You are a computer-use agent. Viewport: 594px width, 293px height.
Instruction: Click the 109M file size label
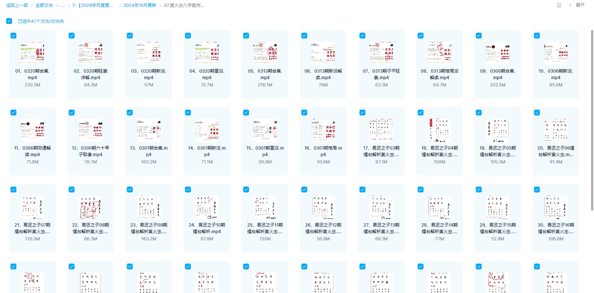440,162
